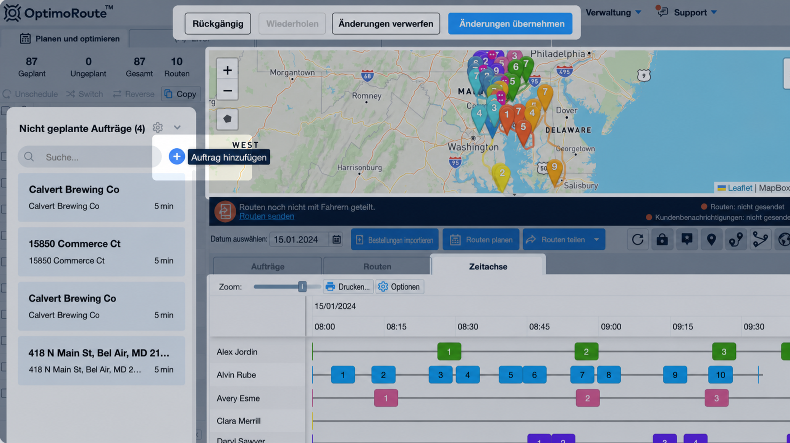The height and width of the screenshot is (443, 790).
Task: Open the calendar date picker icon
Action: tap(336, 239)
